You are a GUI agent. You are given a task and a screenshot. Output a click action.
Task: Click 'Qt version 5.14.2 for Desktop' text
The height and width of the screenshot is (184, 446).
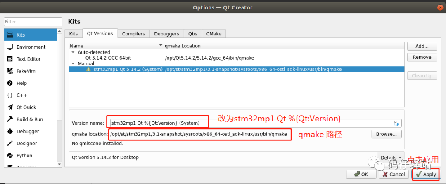point(105,157)
